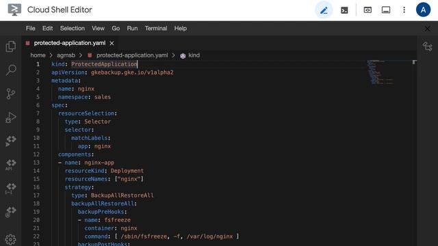The width and height of the screenshot is (438, 246).
Task: Click the fsfreeze hook name
Action: (117, 220)
